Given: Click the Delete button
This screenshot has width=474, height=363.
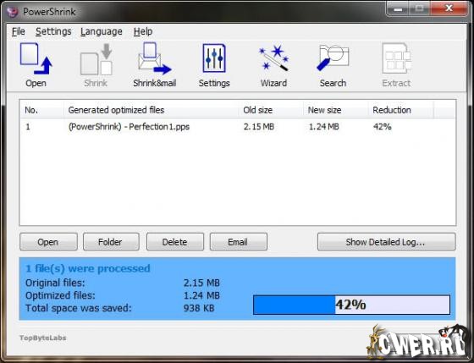Looking at the screenshot, I should [175, 242].
